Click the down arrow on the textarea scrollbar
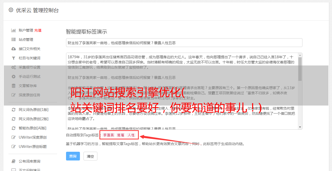 tap(300, 127)
